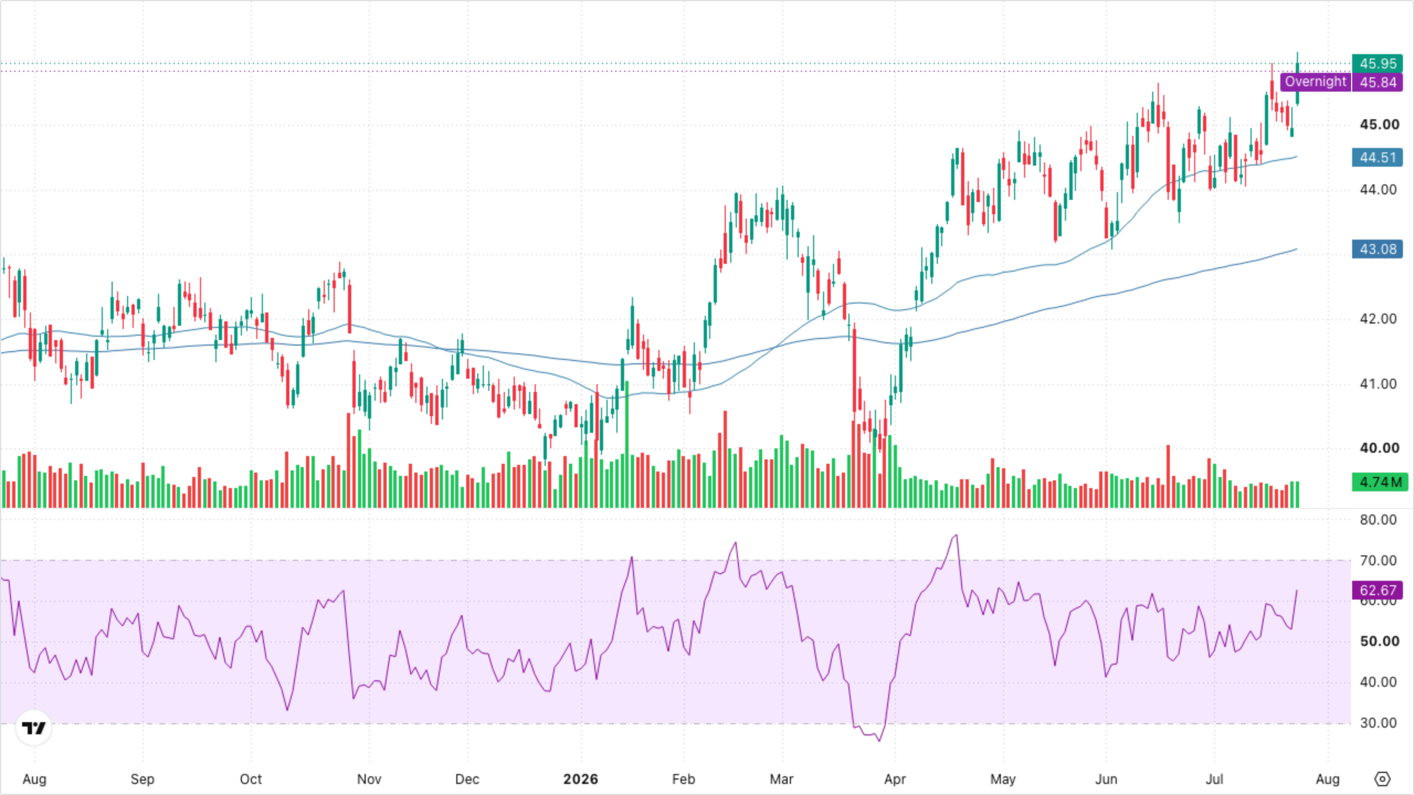1414x795 pixels.
Task: Click the 62.67 RSI value label
Action: click(x=1378, y=590)
